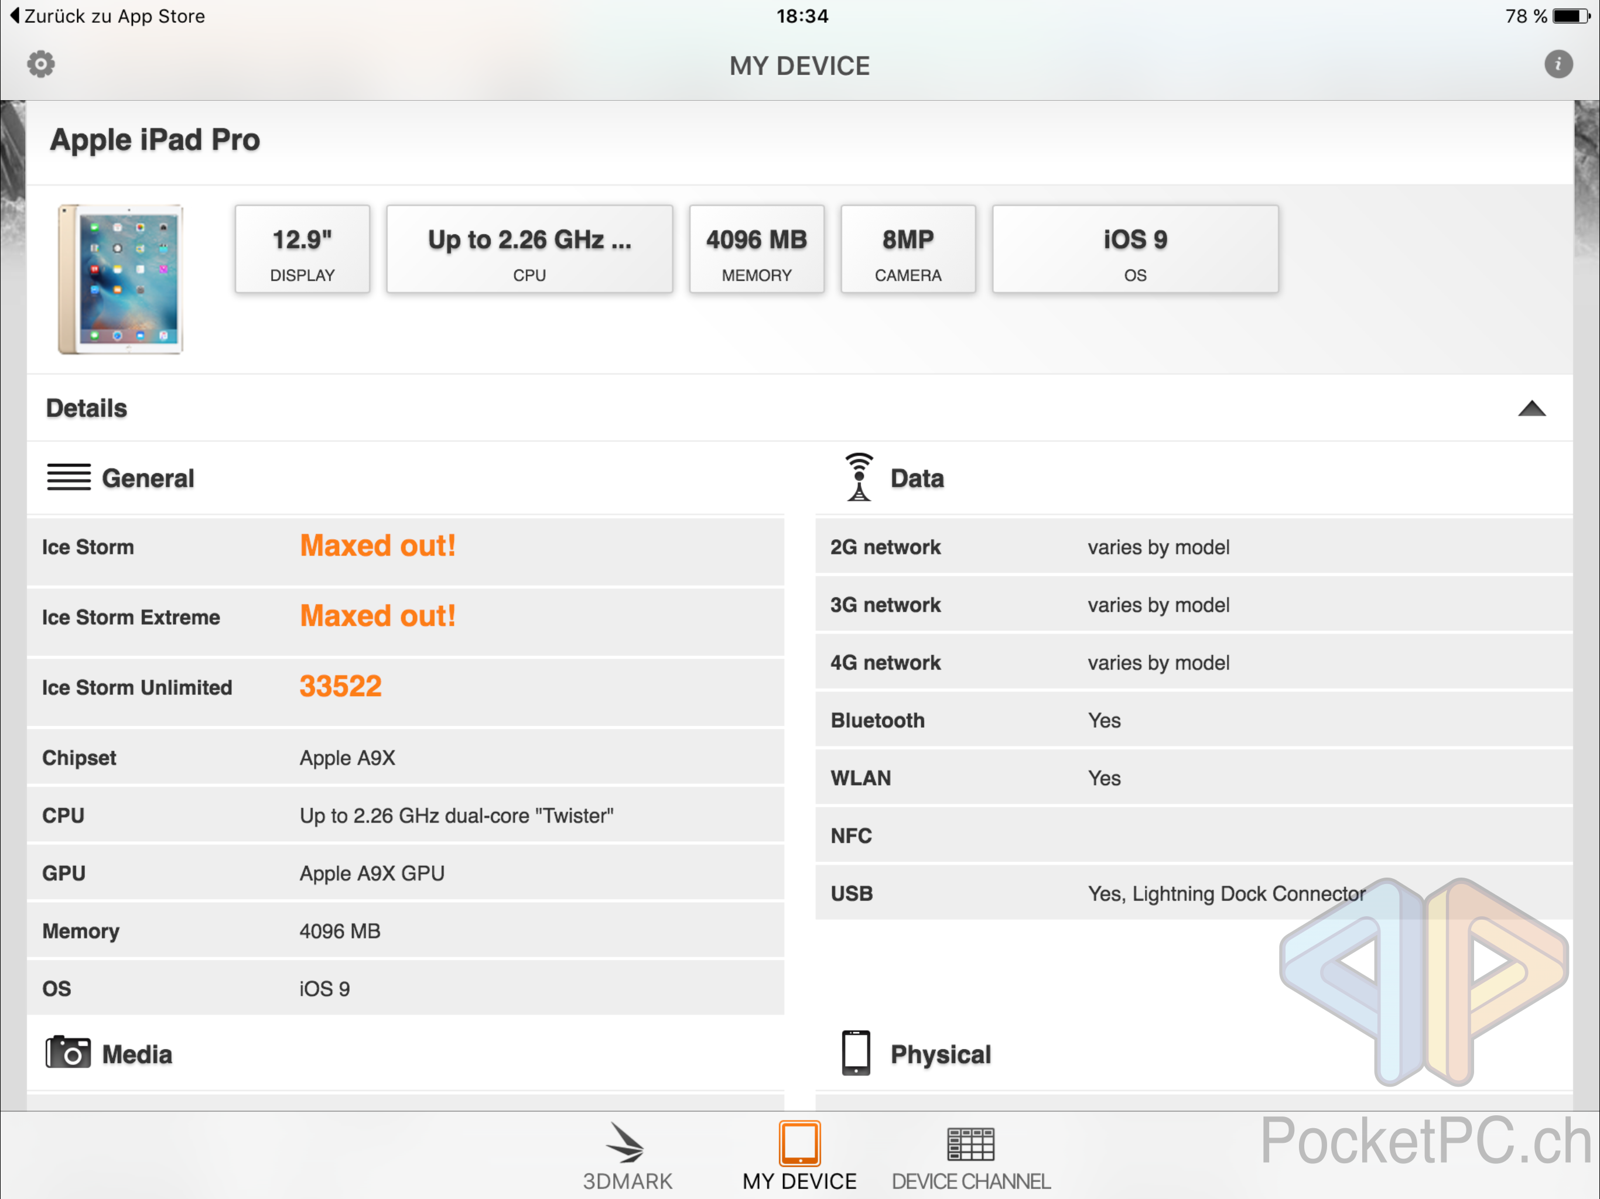Open the 3DMARK tab

[627, 1156]
